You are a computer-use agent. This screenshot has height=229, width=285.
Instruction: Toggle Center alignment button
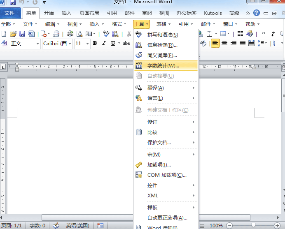(224, 43)
